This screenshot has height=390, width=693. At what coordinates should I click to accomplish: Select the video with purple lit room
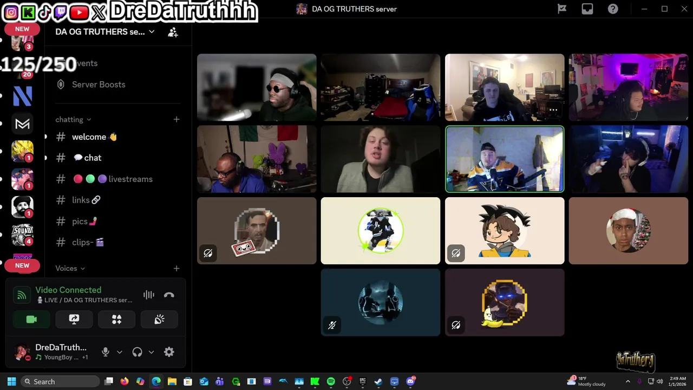tap(629, 87)
